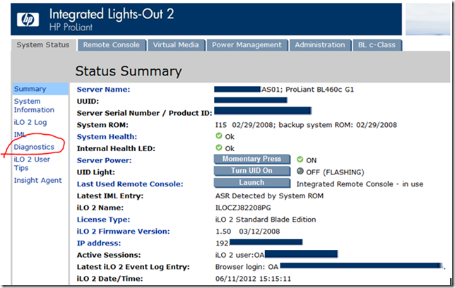
Task: Open the Virtual Media tab
Action: [x=176, y=45]
